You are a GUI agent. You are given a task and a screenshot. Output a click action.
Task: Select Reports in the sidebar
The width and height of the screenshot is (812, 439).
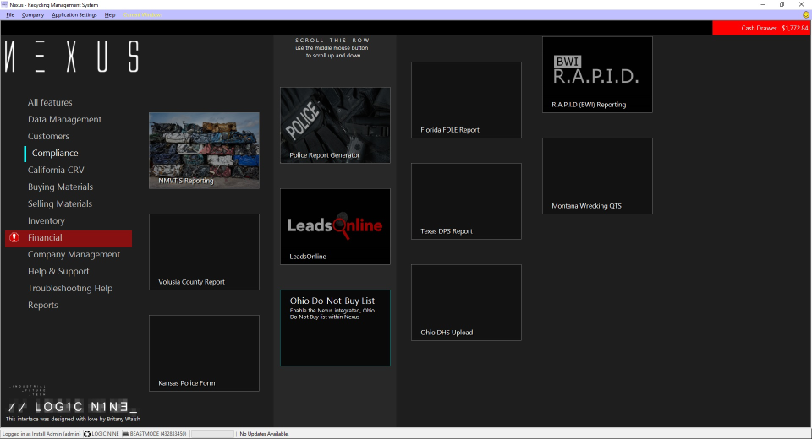[x=42, y=305]
